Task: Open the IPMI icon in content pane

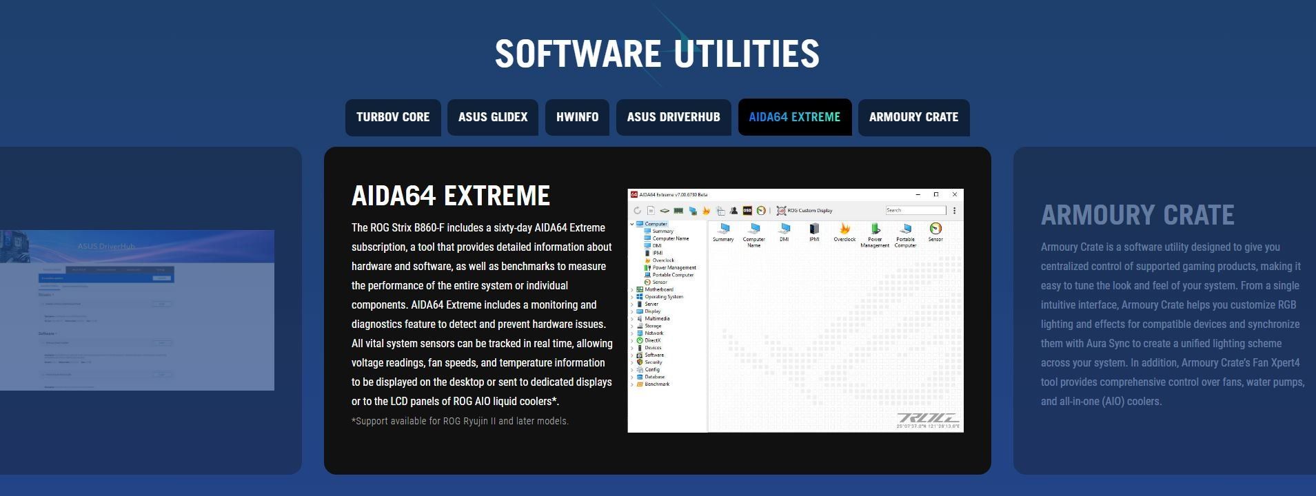Action: click(x=814, y=231)
